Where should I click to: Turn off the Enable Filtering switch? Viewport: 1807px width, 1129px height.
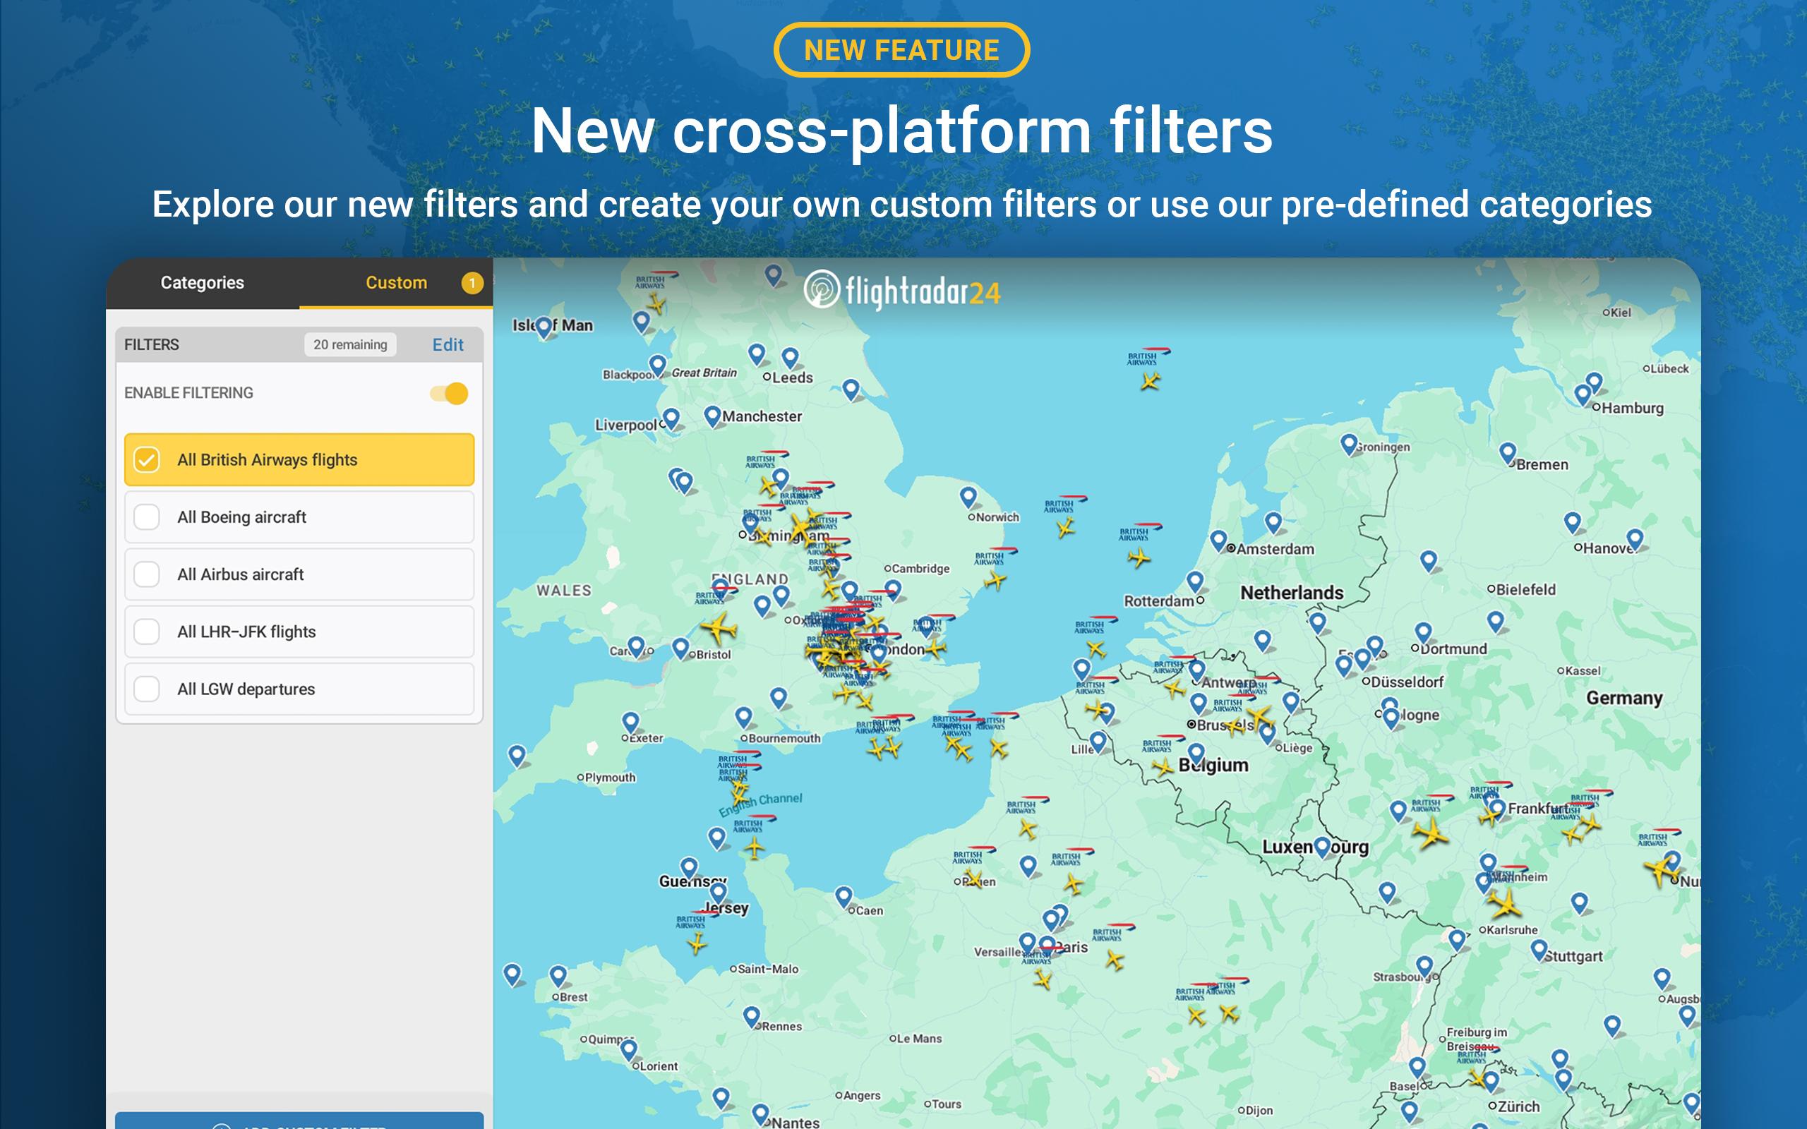[450, 394]
